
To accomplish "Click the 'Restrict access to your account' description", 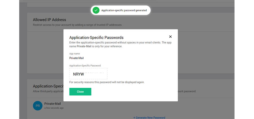I will coord(78,25).
